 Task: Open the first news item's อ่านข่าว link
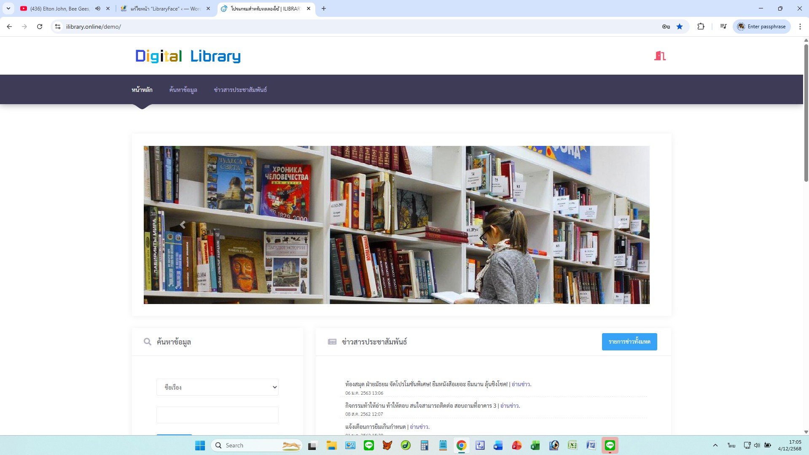tap(521, 384)
